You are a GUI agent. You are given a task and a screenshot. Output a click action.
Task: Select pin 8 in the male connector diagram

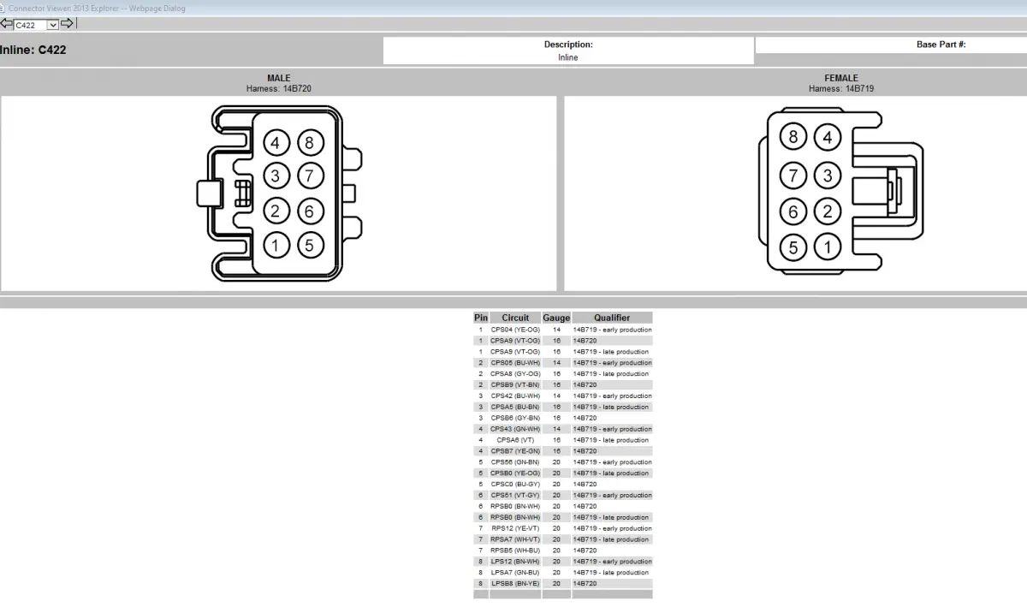(310, 143)
